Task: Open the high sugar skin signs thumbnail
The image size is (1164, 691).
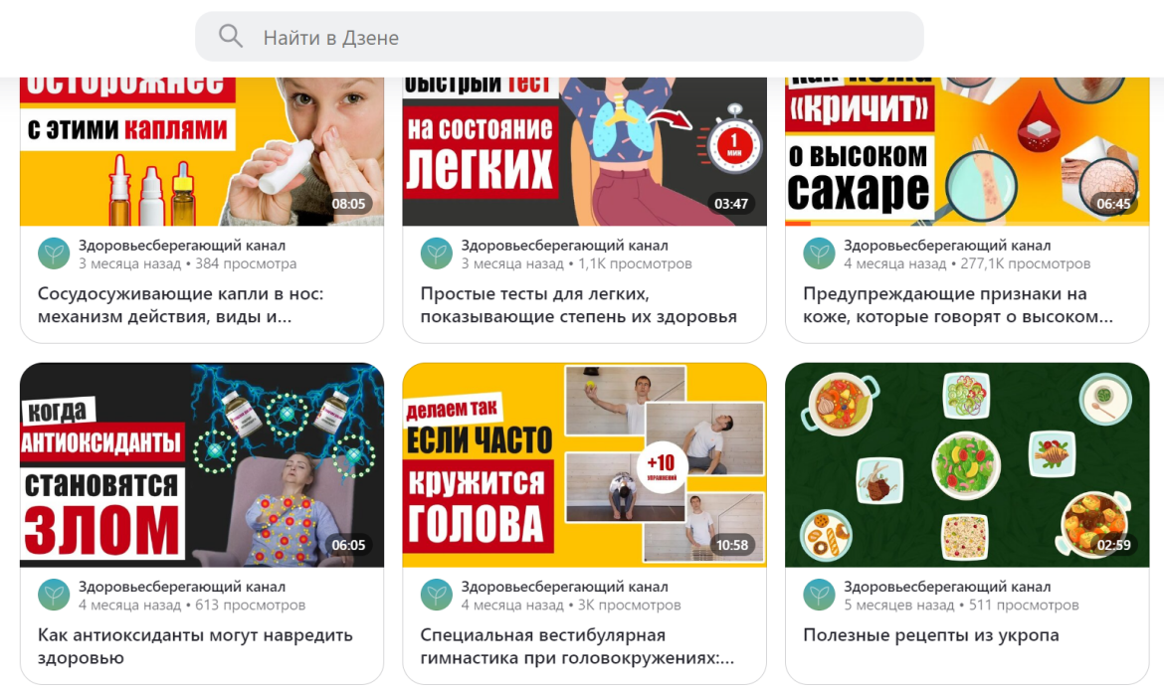Action: 967,151
